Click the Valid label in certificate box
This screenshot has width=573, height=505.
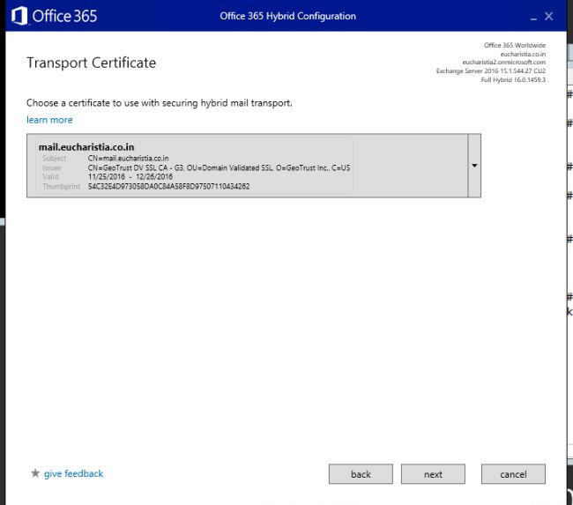tap(50, 177)
